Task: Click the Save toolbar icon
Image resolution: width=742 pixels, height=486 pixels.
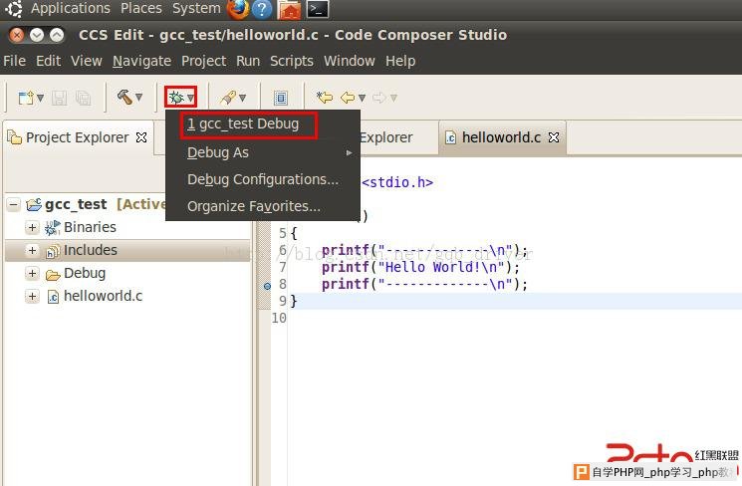Action: [x=59, y=98]
